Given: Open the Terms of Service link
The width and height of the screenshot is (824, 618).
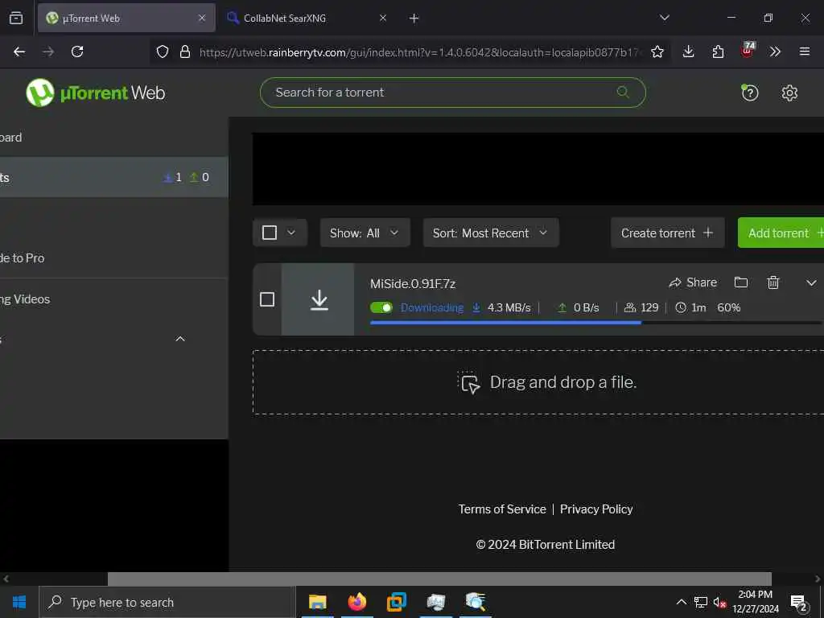Looking at the screenshot, I should point(502,509).
